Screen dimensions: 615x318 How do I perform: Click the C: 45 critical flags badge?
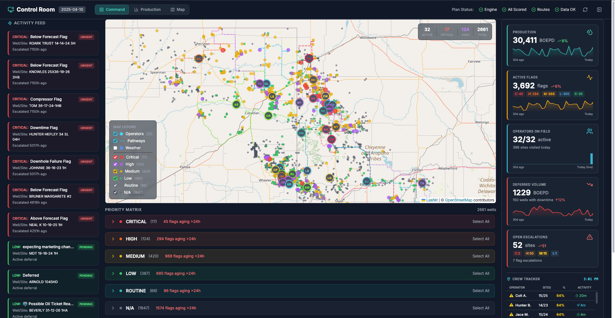coord(519,94)
